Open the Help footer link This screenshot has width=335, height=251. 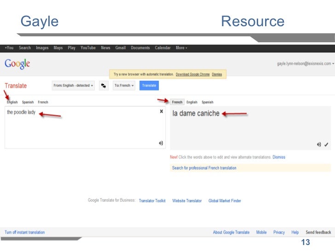pos(295,232)
